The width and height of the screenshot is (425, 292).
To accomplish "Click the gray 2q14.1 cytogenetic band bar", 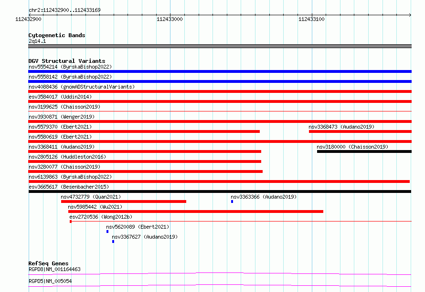I will 220,46.
